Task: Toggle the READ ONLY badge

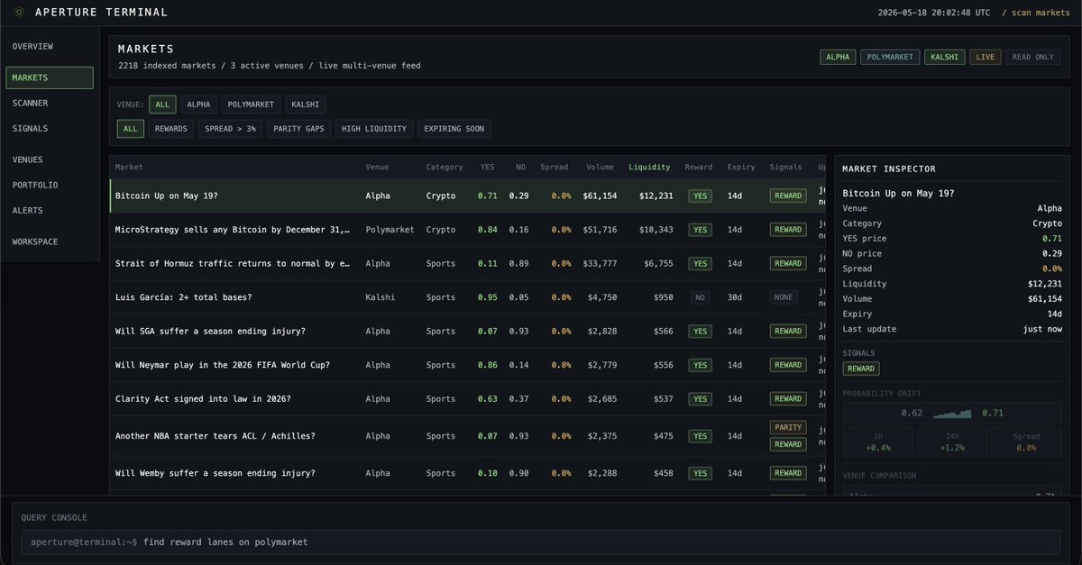Action: coord(1032,57)
